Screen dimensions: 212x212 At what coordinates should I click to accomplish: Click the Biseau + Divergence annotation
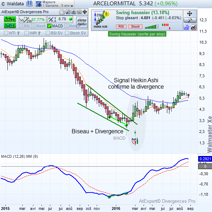point(97,131)
